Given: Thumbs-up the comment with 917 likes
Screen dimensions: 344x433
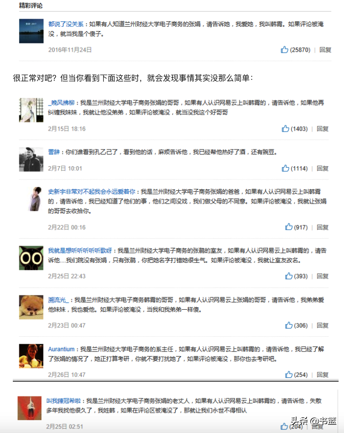Looking at the screenshot, I should point(289,227).
